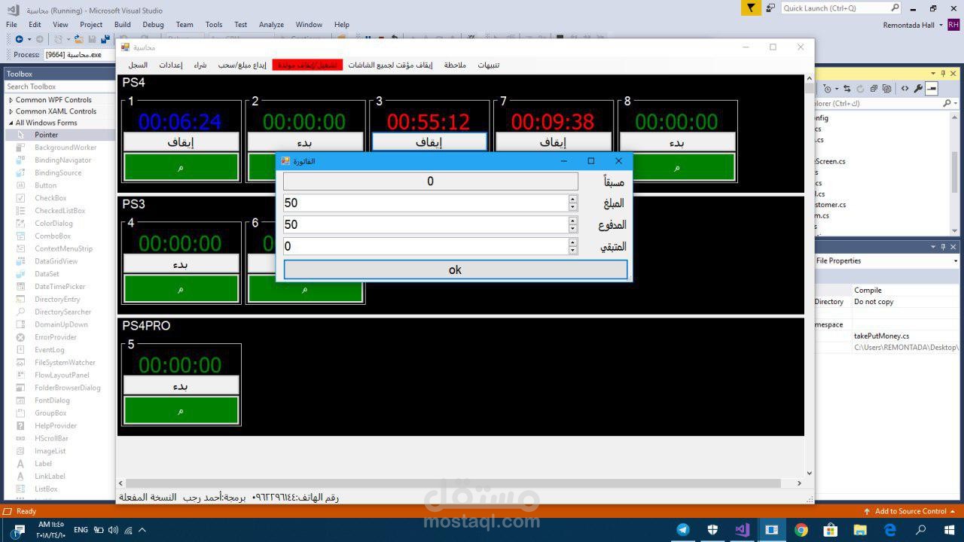Click the Save All toolbar icon

tap(105, 39)
